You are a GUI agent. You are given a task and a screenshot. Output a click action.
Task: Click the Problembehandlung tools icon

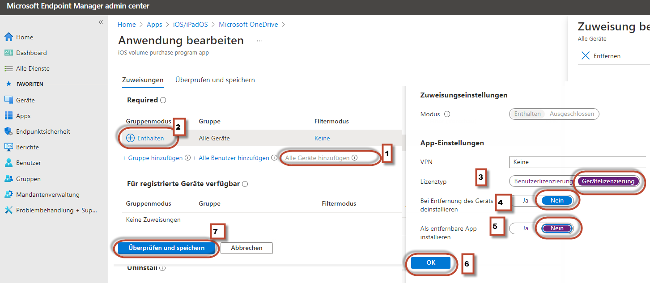coord(8,210)
